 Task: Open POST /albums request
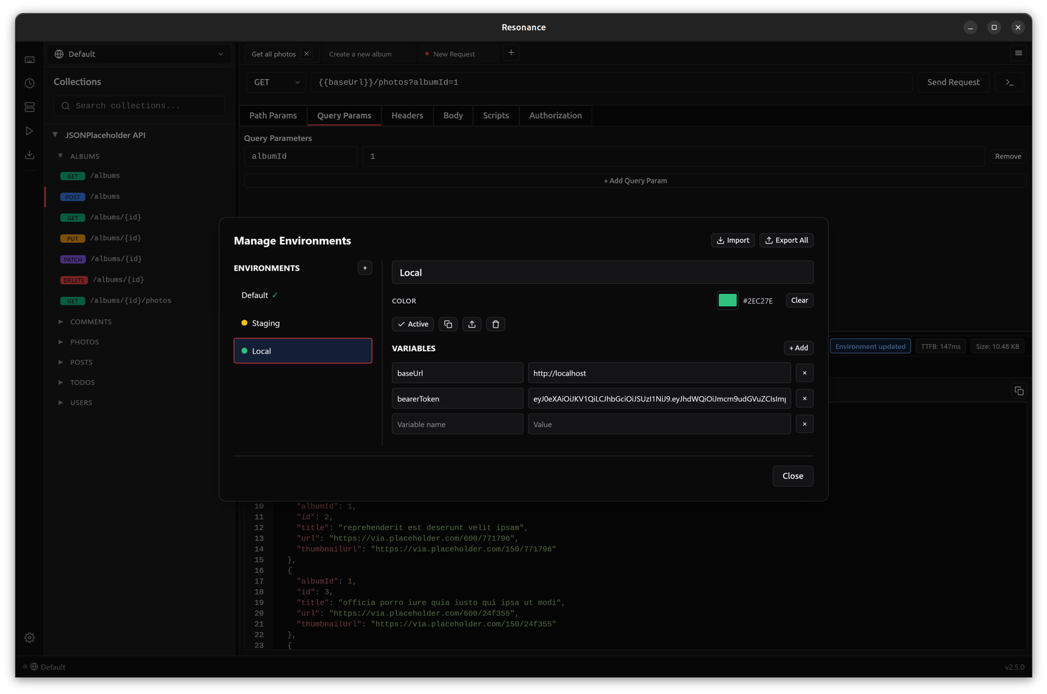[x=140, y=196]
